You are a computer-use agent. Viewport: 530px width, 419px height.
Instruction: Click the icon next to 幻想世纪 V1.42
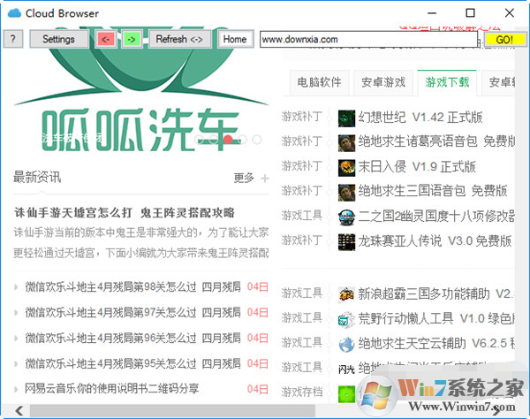point(346,118)
